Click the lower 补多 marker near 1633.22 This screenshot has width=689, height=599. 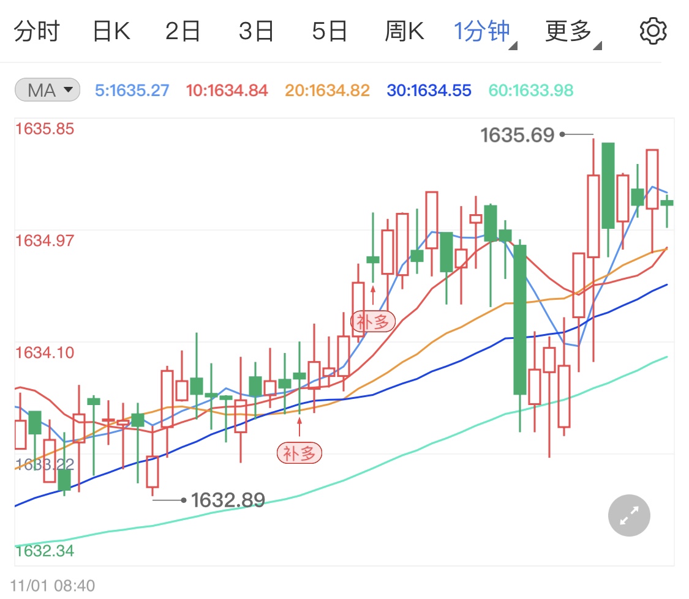click(x=299, y=453)
